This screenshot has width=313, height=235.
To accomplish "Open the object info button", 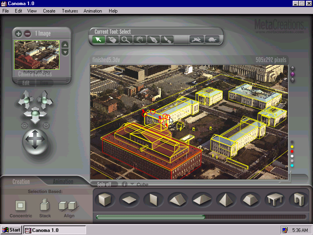I will pos(124,184).
